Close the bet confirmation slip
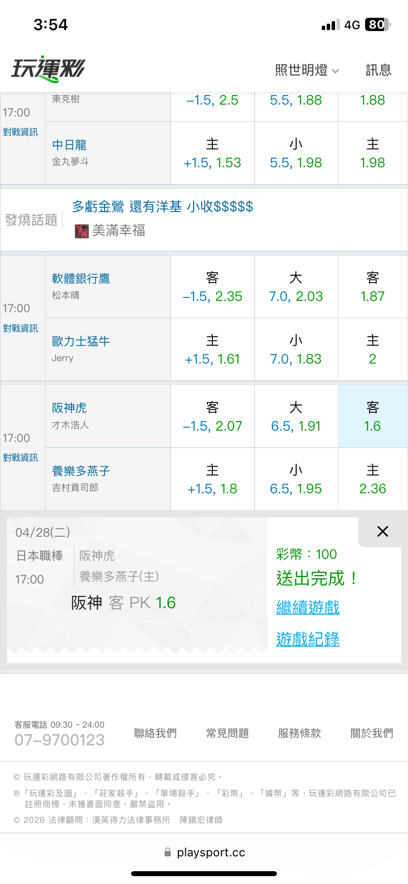Viewport: 408px width, 884px height. (382, 531)
